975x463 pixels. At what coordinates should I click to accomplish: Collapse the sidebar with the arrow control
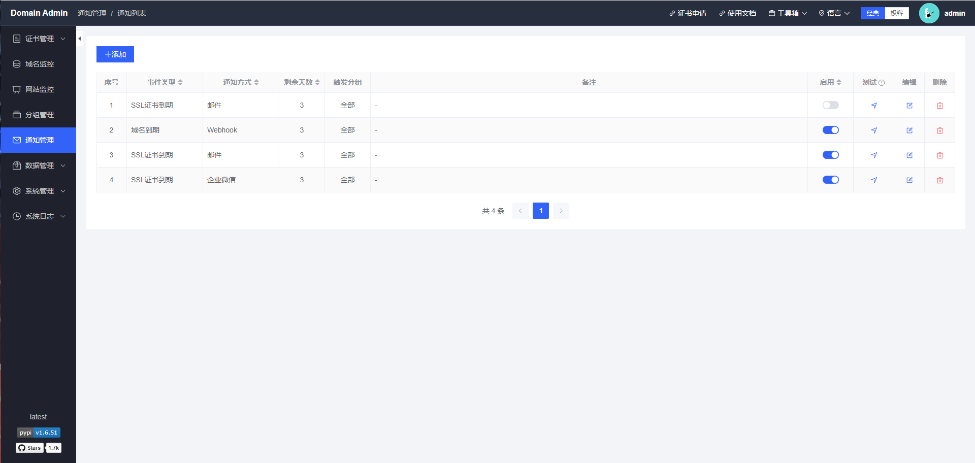tap(80, 38)
